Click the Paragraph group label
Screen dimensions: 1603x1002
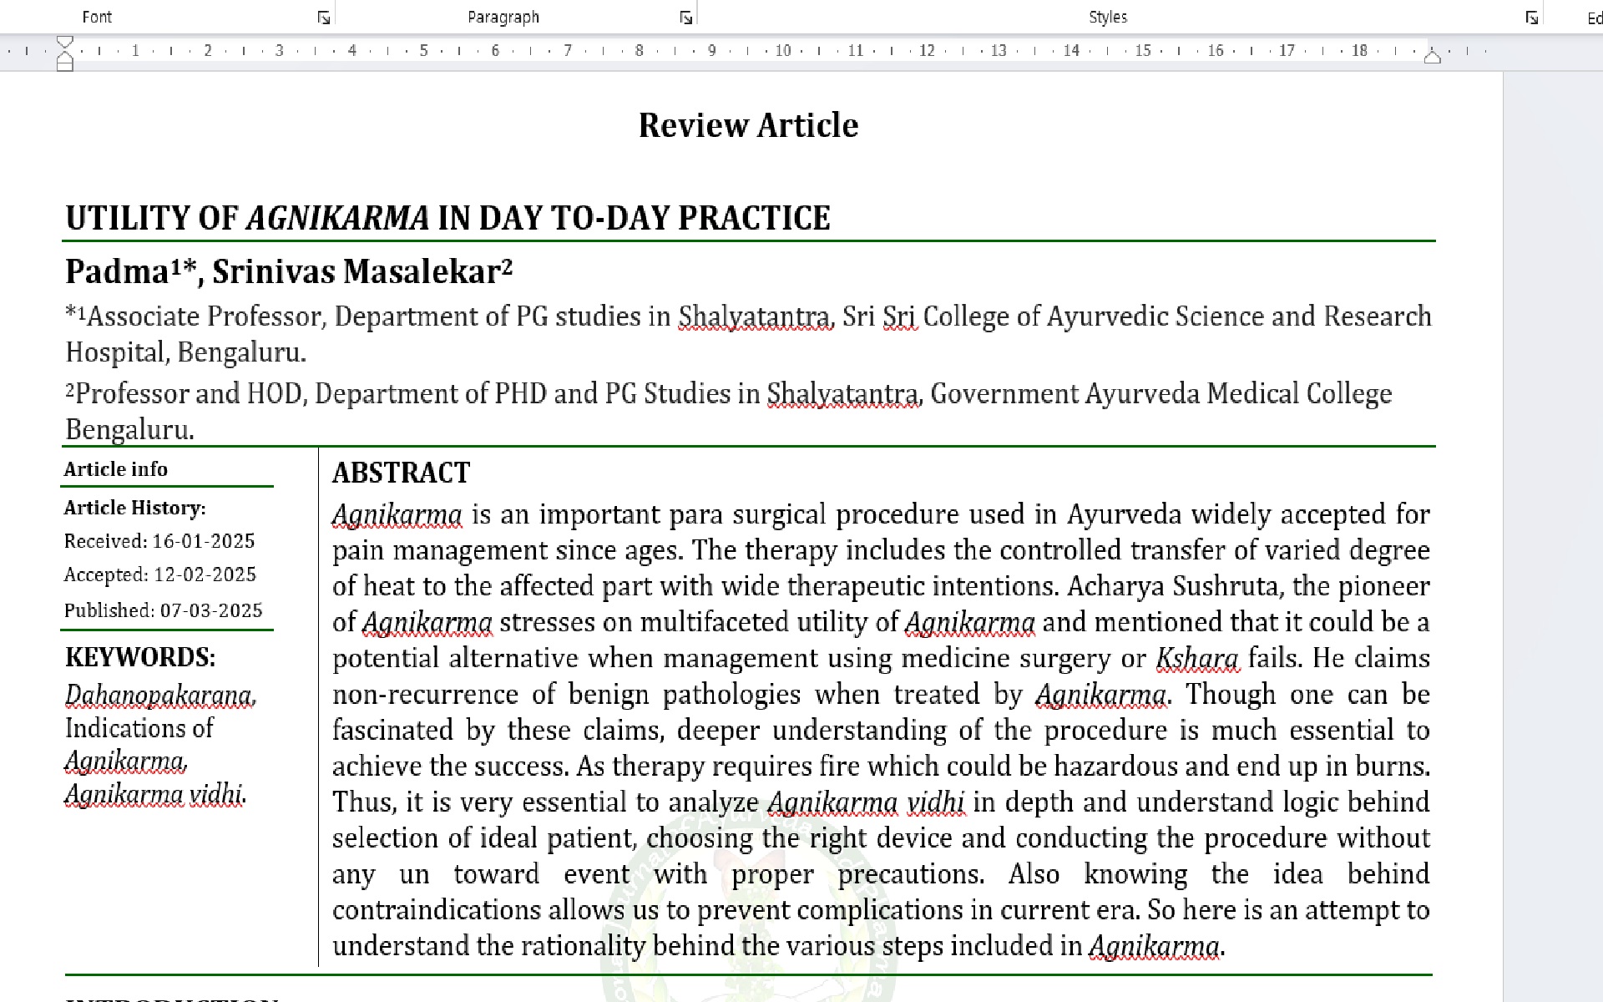tap(503, 17)
